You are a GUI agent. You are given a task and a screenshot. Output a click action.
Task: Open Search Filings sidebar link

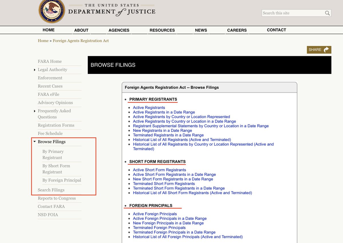coord(51,190)
